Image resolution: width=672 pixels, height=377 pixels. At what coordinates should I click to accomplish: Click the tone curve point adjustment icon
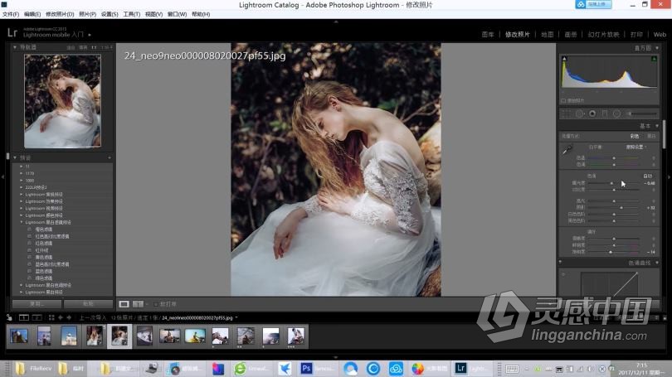pyautogui.click(x=563, y=274)
